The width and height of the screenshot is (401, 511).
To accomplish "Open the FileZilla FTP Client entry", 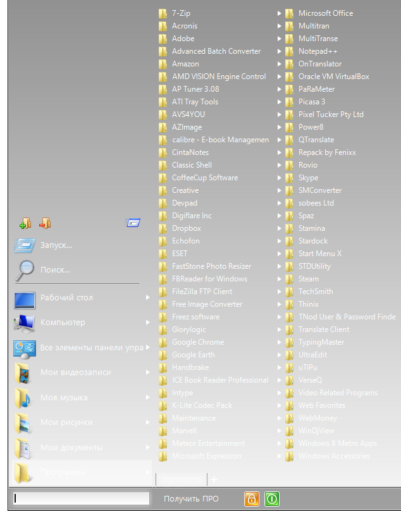I will (x=202, y=292).
